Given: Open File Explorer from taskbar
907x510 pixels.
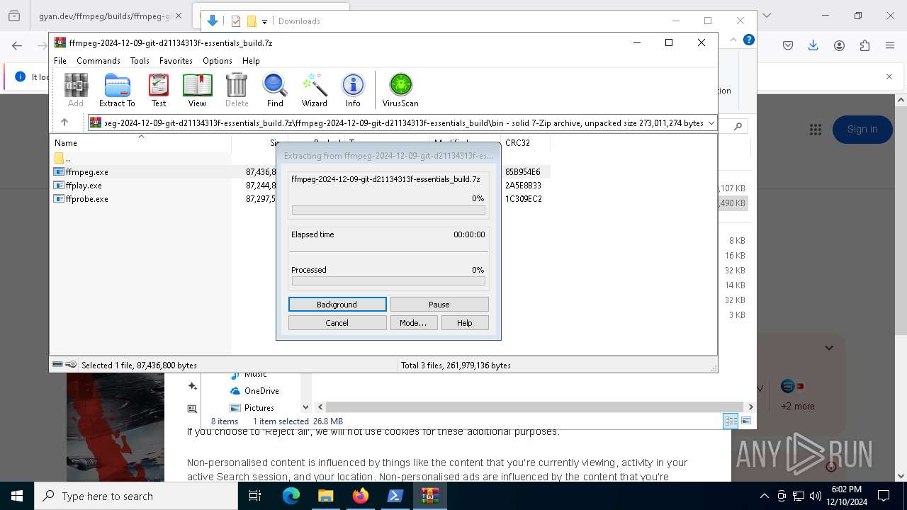Looking at the screenshot, I should (325, 496).
